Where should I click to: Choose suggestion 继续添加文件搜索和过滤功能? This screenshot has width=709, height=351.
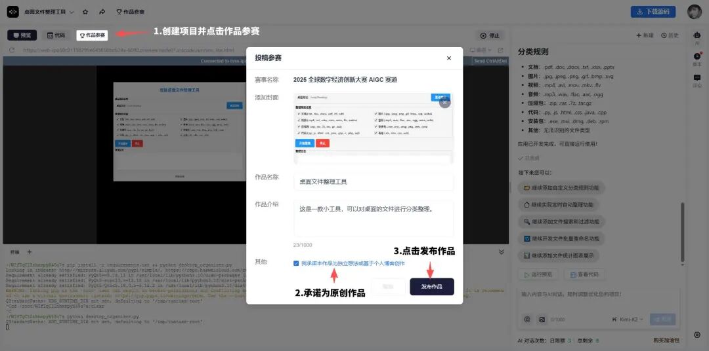pos(561,221)
